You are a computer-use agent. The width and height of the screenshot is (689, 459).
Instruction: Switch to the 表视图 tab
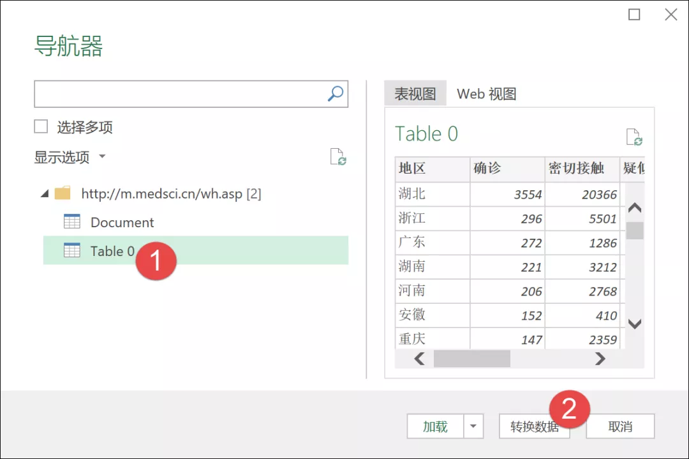tap(415, 93)
